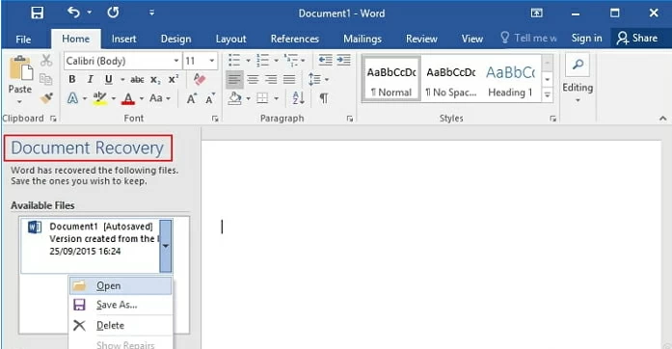Open the Font dialog launcher
The height and width of the screenshot is (349, 672).
pos(215,119)
